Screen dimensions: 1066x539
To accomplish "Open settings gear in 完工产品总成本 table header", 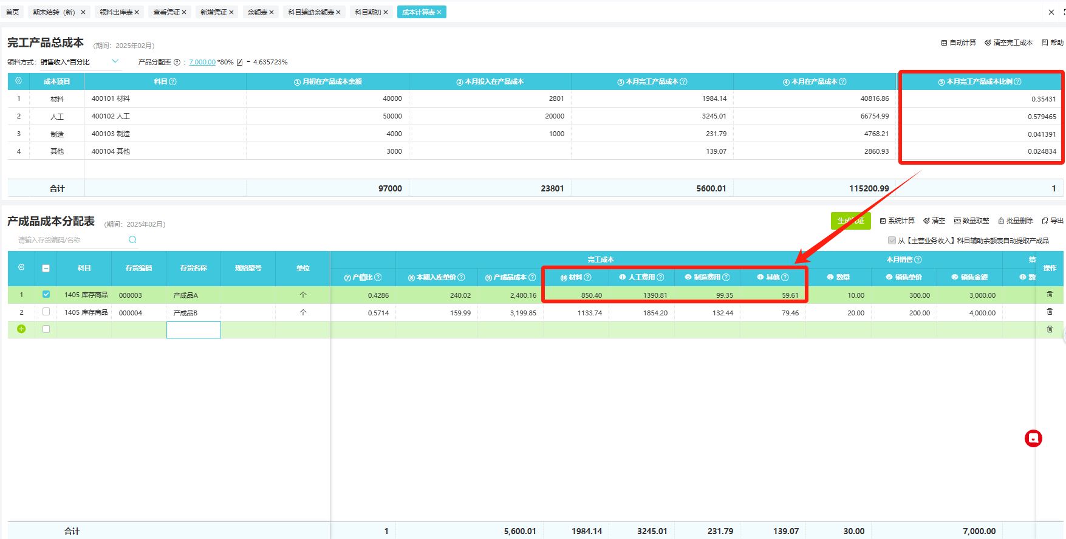I will tap(18, 81).
